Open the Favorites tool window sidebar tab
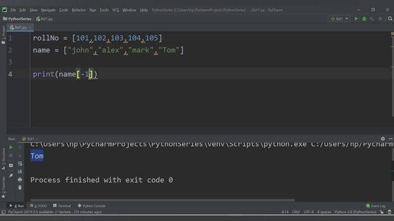394x221 pixels. tap(3, 187)
